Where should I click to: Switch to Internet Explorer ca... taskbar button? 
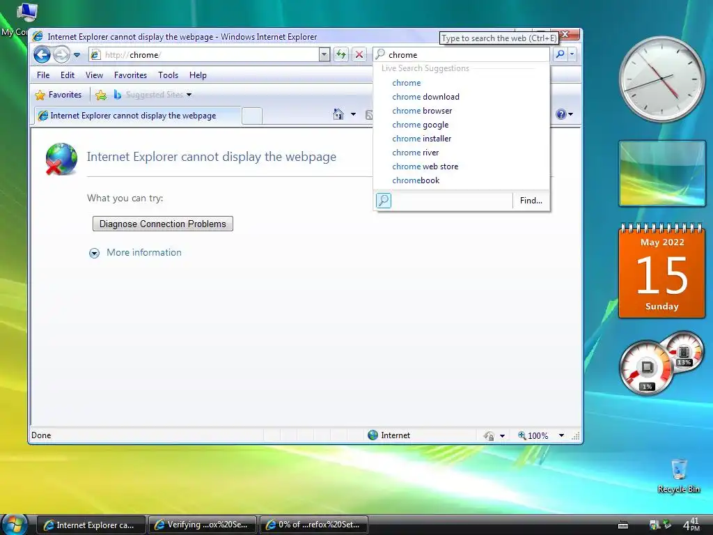pos(91,525)
